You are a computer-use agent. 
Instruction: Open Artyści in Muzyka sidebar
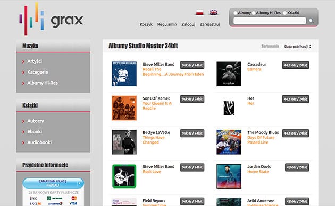(35, 61)
